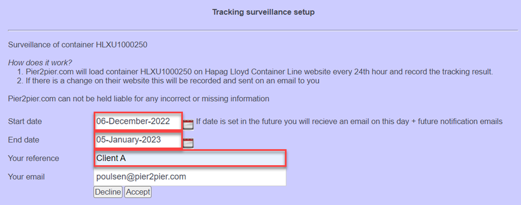Click the Start date field showing 06-December-2022
The image size is (521, 205).
point(138,121)
